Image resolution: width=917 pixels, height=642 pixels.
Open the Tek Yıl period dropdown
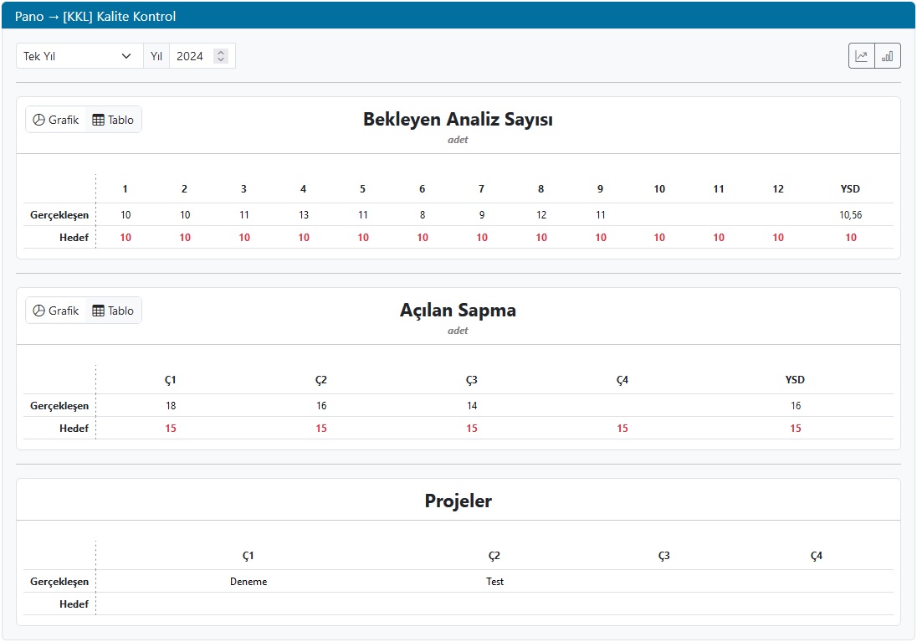pyautogui.click(x=79, y=56)
